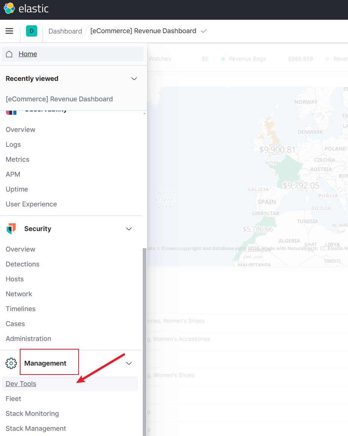
Task: Click the sidebar vertical scrollbar
Action: (145, 335)
